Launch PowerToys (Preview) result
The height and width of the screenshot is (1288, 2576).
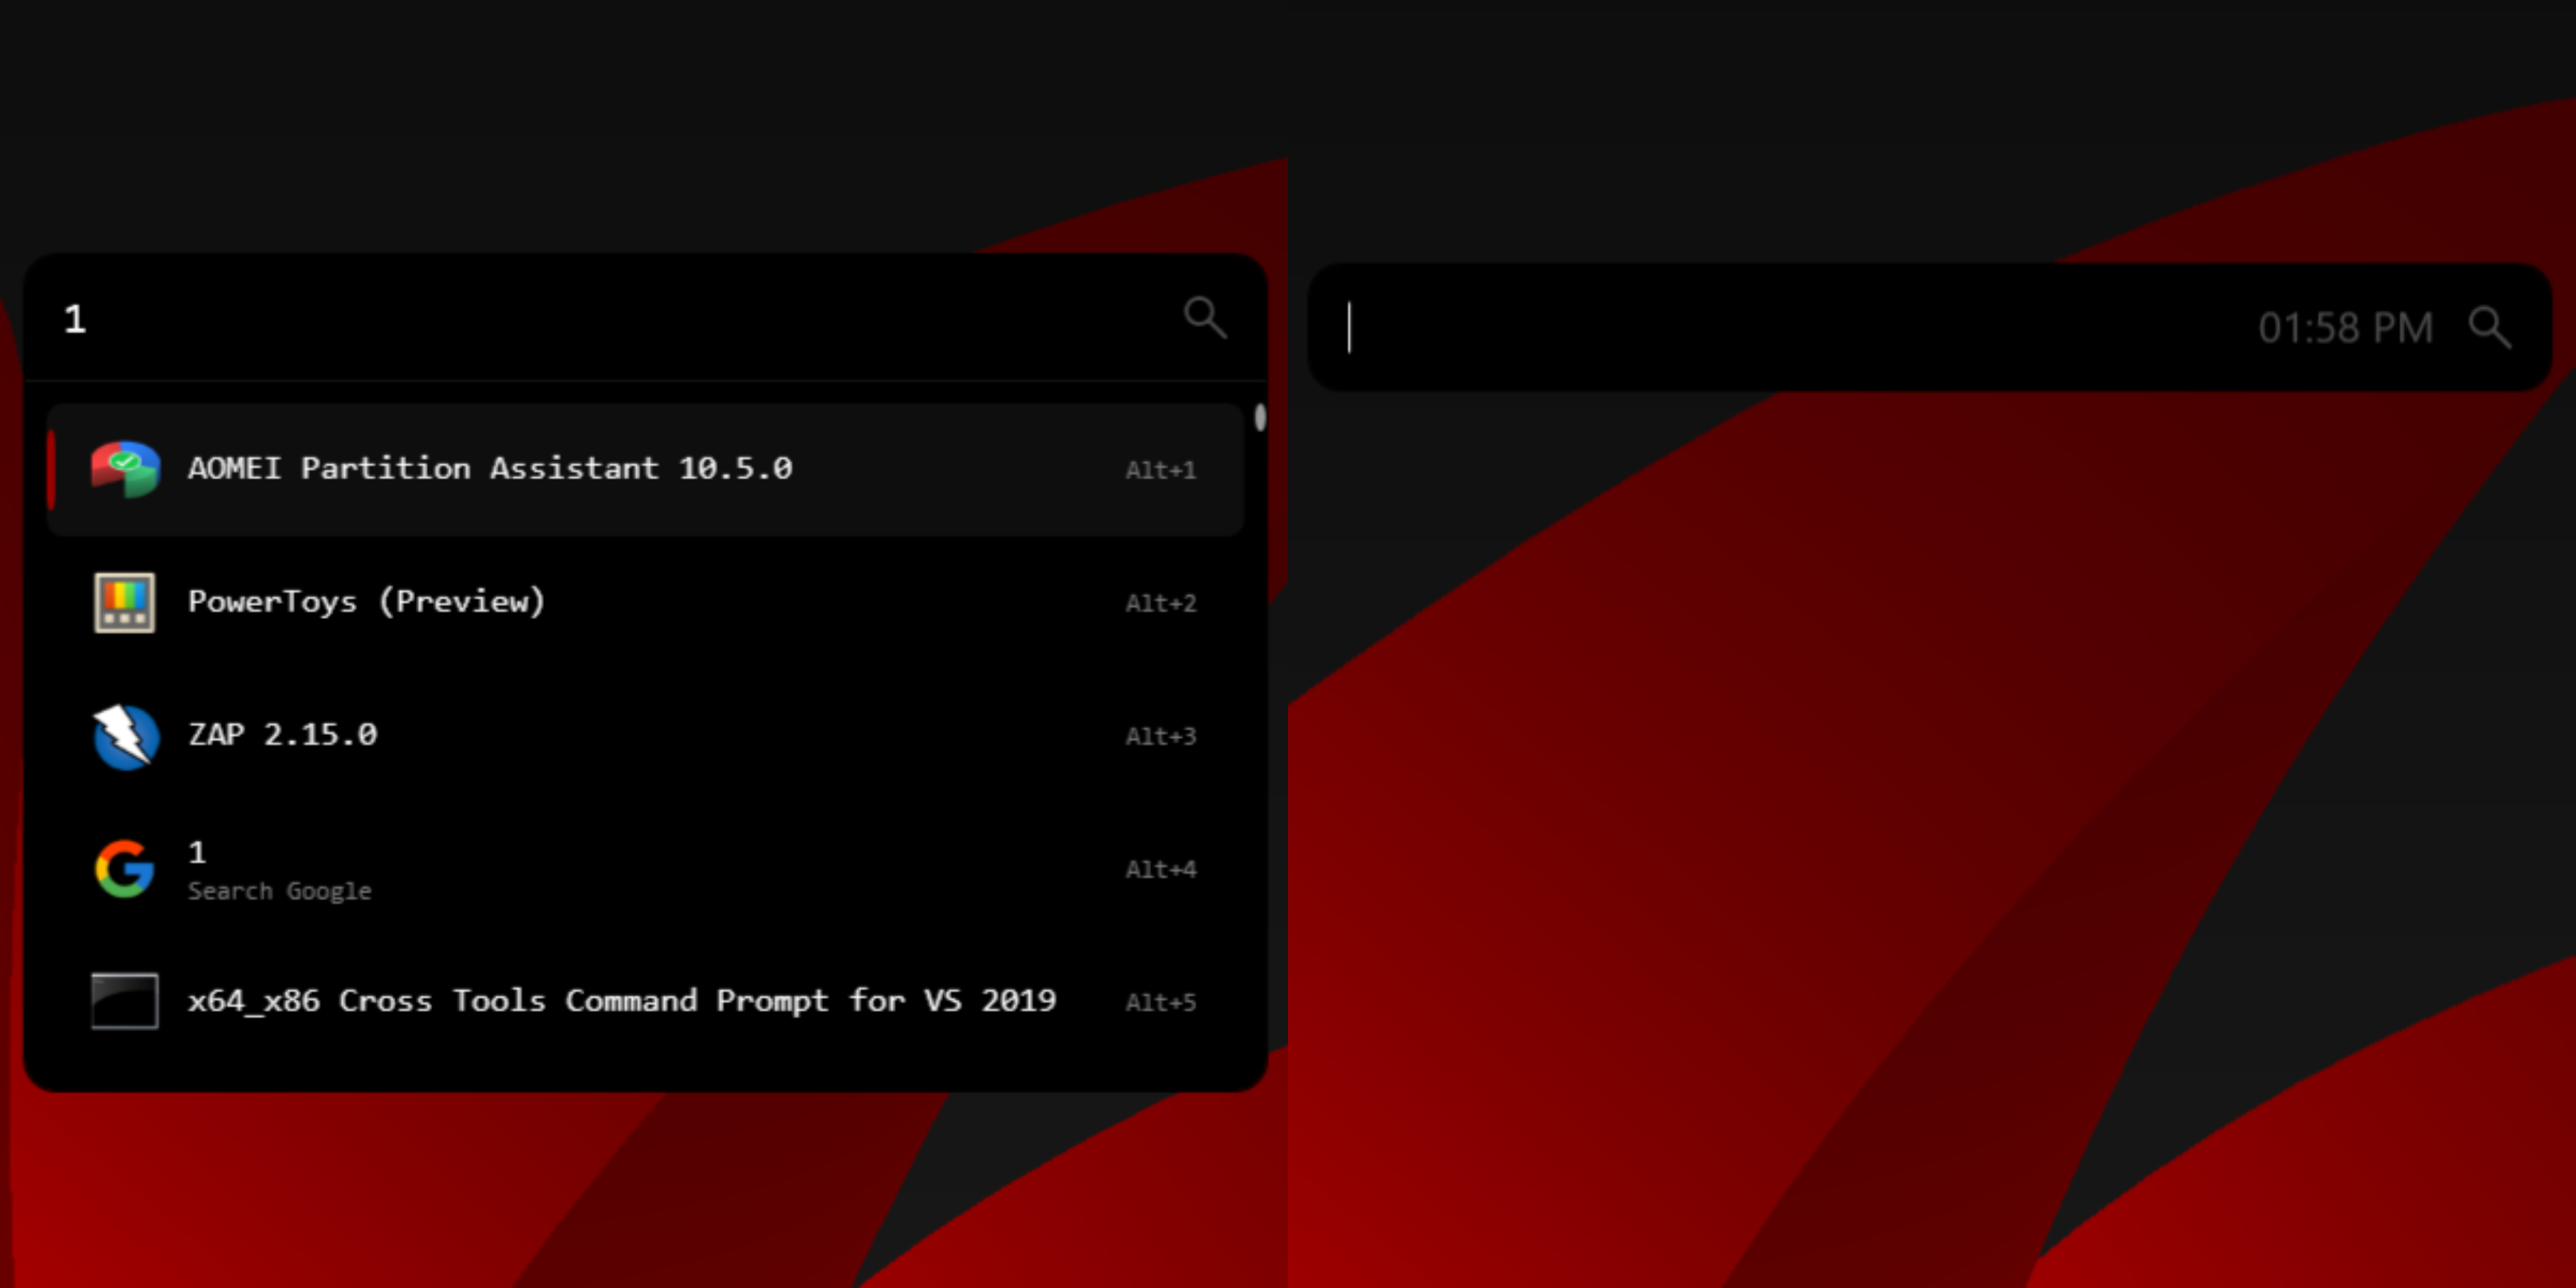(367, 601)
